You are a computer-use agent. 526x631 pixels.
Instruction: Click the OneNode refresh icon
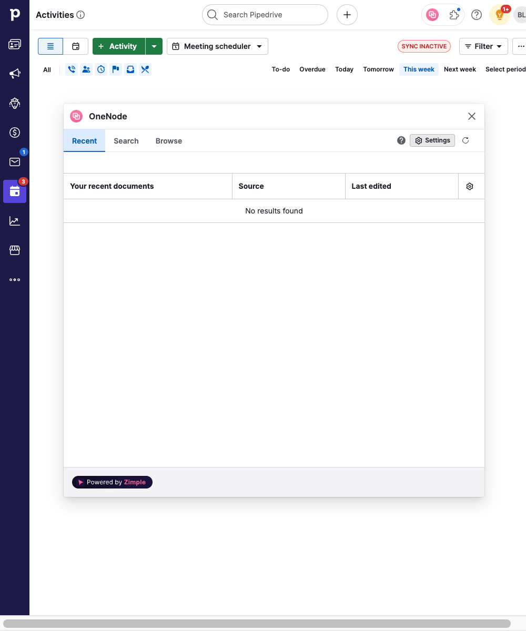[x=466, y=140]
